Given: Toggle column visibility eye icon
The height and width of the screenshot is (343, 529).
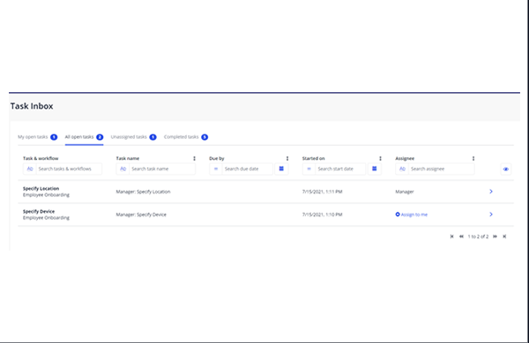Looking at the screenshot, I should coord(506,170).
